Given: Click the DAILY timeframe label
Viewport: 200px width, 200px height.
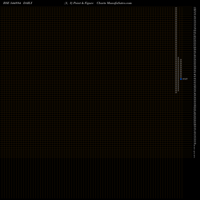Looking at the screenshot, I should pos(28,3).
